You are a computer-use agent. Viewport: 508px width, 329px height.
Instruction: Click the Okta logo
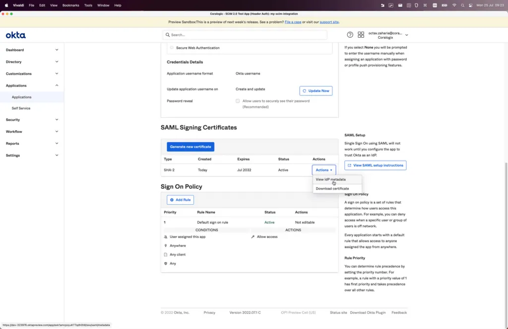(15, 35)
